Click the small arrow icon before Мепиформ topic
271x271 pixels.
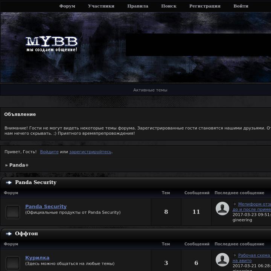235,204
